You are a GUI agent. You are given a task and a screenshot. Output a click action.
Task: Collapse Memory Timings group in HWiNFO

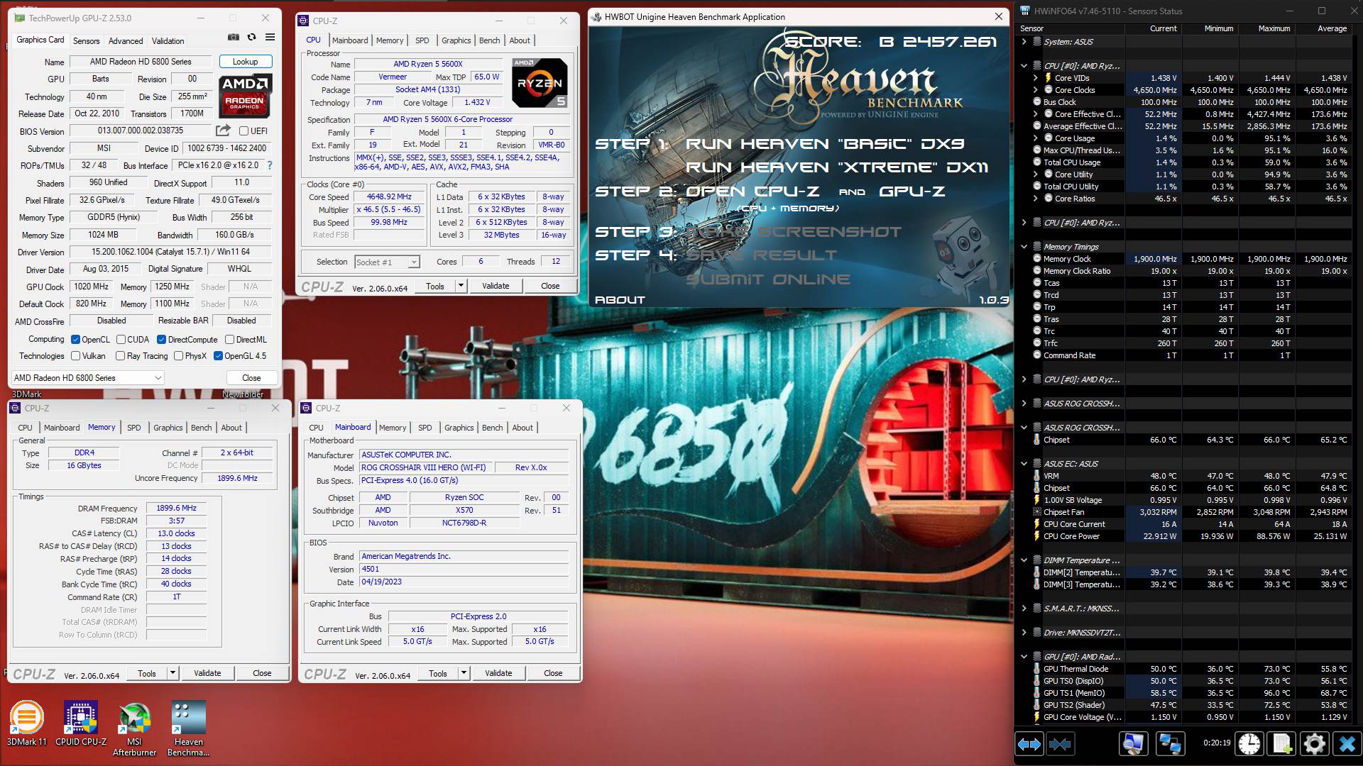coord(1024,247)
